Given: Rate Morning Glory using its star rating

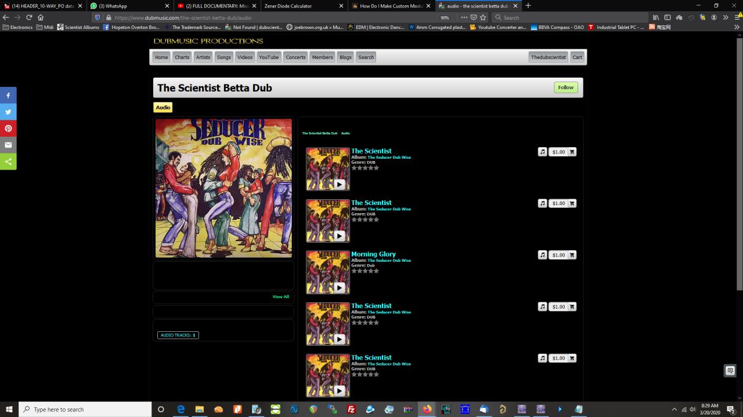Looking at the screenshot, I should [365, 271].
